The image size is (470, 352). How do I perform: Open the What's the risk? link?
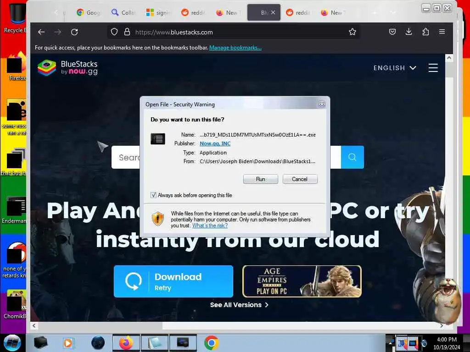[x=210, y=225]
